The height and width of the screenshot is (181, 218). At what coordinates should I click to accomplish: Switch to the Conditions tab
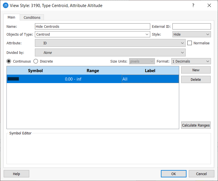click(x=32, y=17)
